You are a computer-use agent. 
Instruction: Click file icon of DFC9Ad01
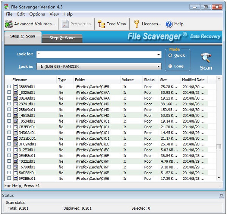point(16,144)
